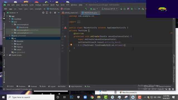Click the Debug app bug icon

[132, 9]
